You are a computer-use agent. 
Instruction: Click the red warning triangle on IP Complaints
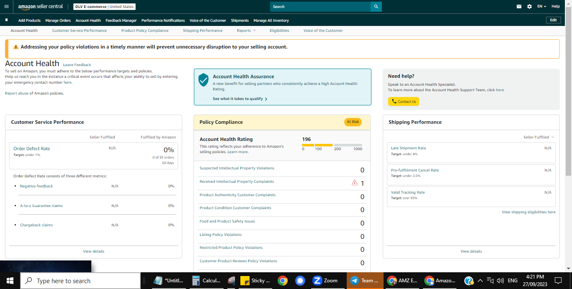tap(355, 182)
